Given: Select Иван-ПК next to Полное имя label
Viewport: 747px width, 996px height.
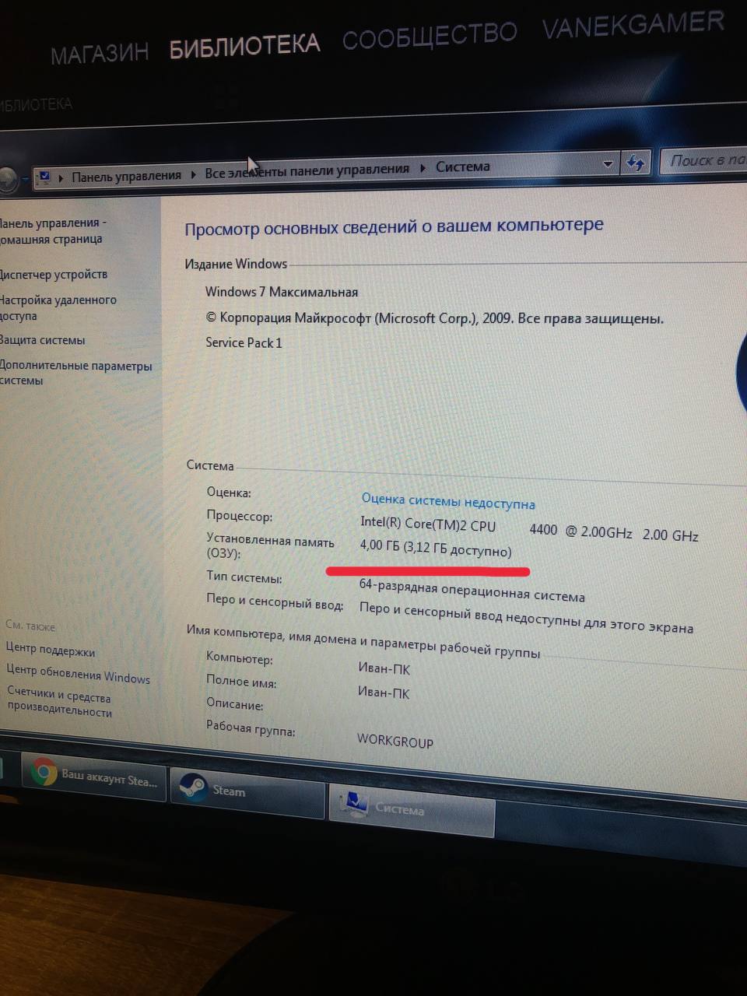Looking at the screenshot, I should pos(384,693).
